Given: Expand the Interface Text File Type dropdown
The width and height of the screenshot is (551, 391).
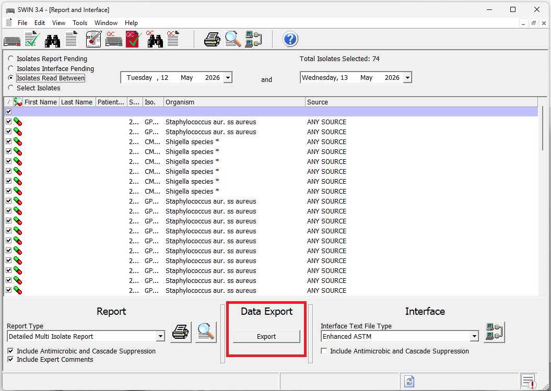Looking at the screenshot, I should coord(474,336).
